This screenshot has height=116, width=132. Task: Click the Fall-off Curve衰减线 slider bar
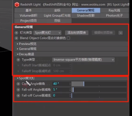99,95
